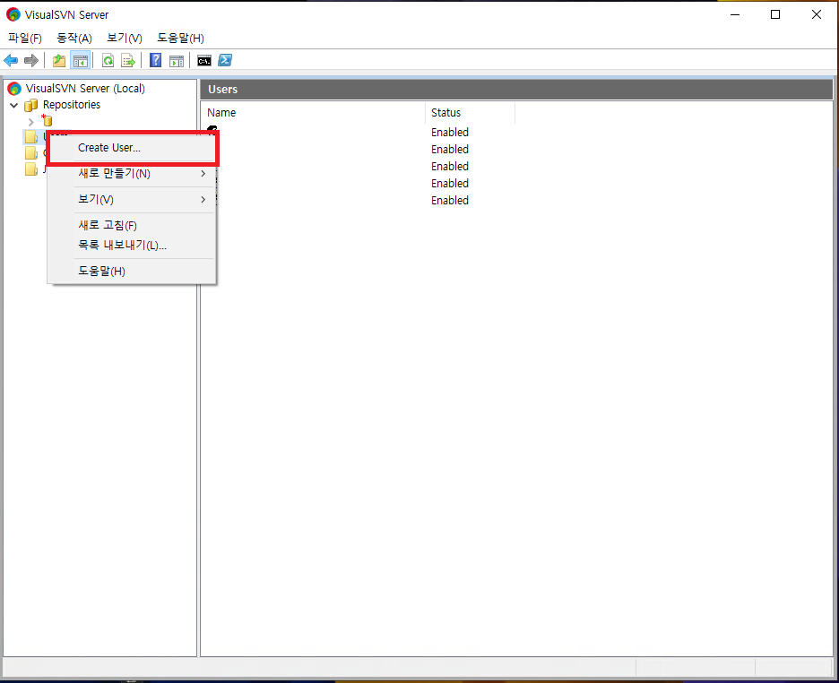
Task: Click the Export List toolbar icon
Action: 128,60
